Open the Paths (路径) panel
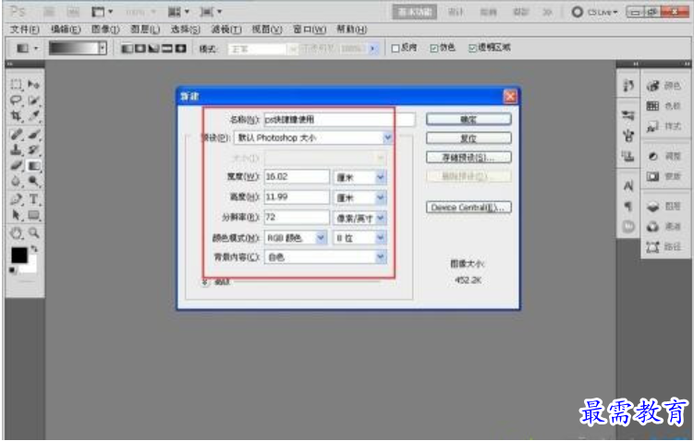Image resolution: width=694 pixels, height=441 pixels. tap(664, 247)
